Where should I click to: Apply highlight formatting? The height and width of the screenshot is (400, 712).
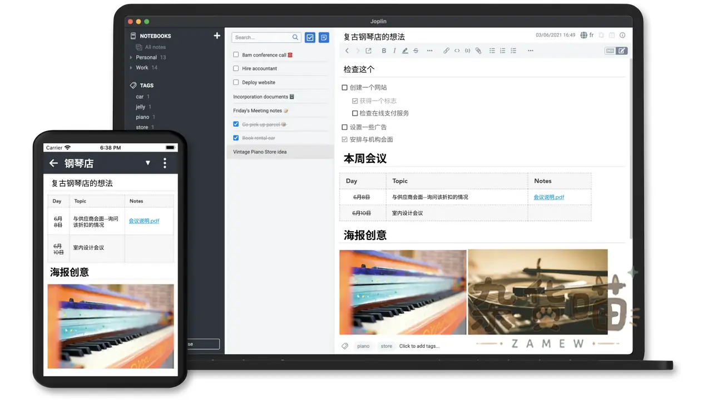[x=405, y=51]
